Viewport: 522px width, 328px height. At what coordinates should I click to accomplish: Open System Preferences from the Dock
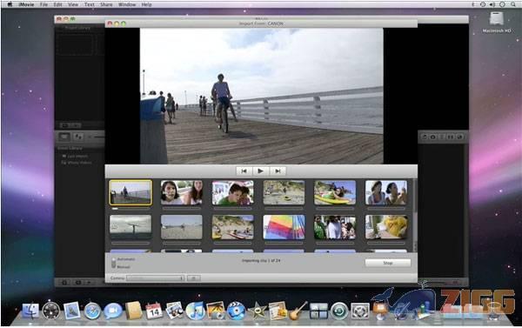click(360, 311)
